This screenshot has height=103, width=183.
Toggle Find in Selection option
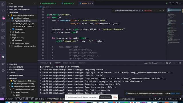click(x=160, y=11)
